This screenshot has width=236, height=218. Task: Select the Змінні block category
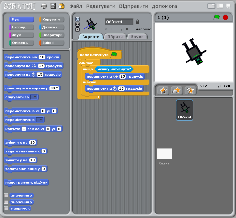pos(52,43)
